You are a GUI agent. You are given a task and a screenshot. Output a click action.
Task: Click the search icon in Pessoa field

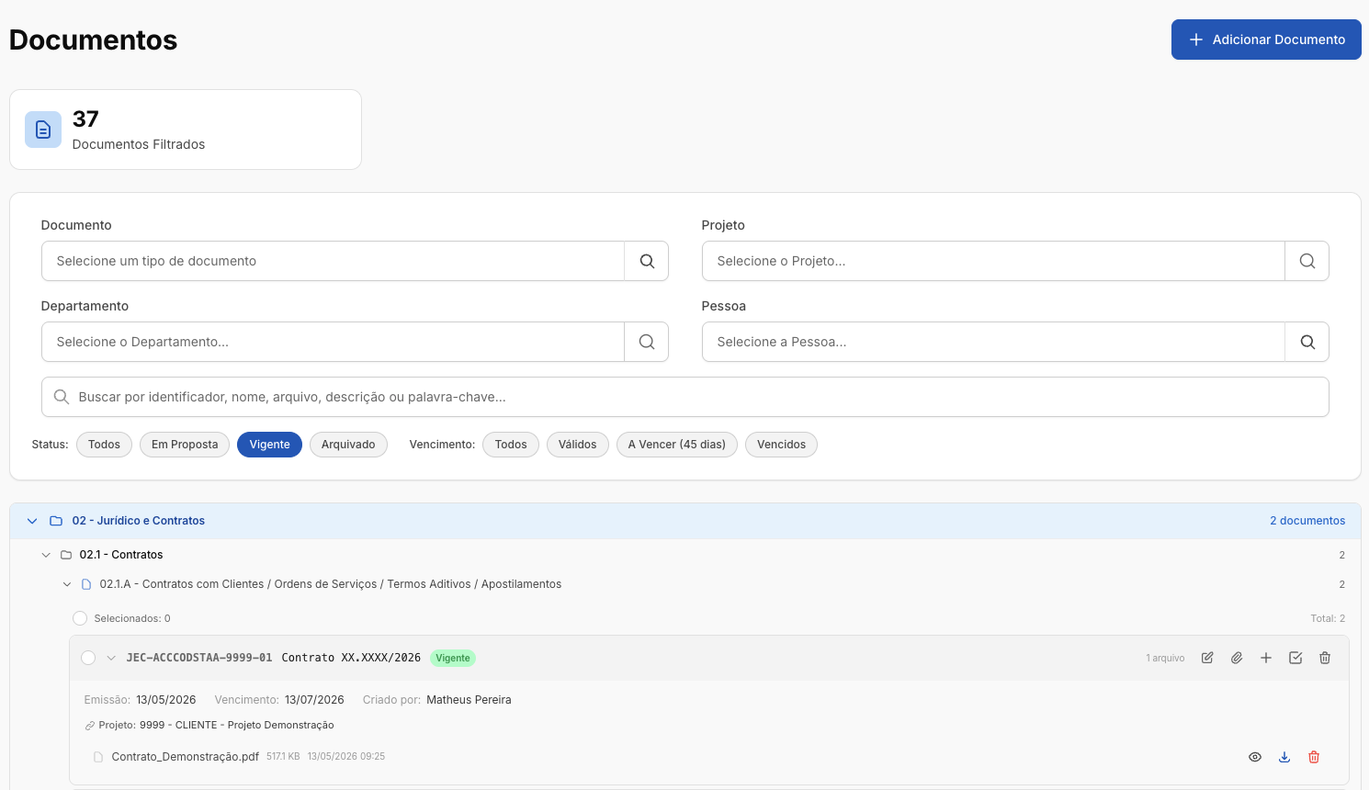click(x=1307, y=342)
